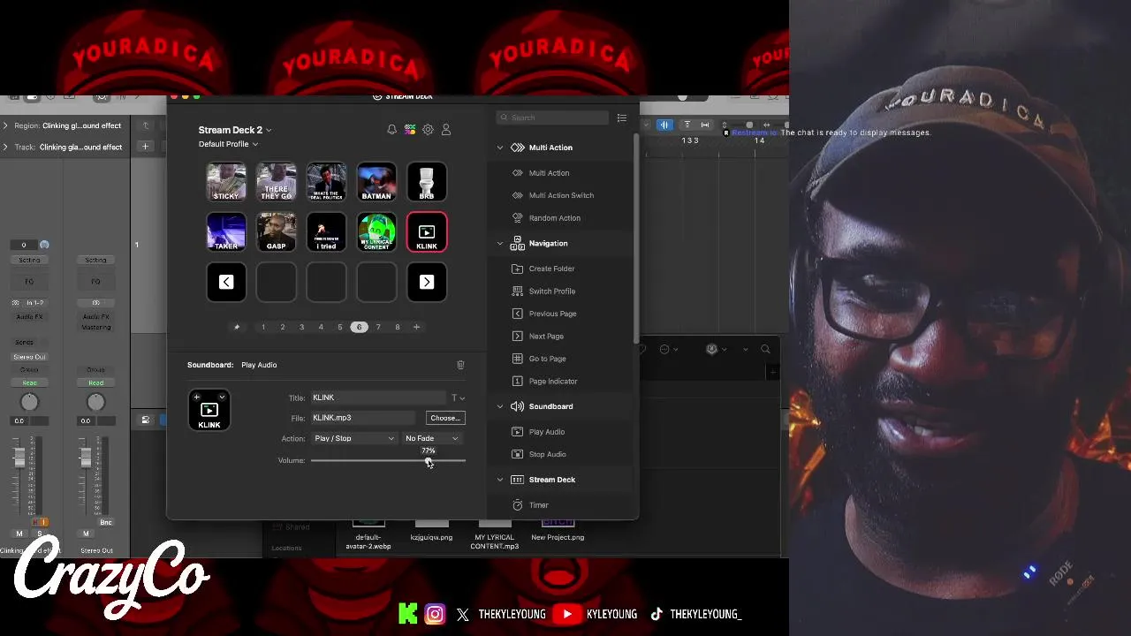
Task: Open the colorful Marketplace icon
Action: click(410, 130)
